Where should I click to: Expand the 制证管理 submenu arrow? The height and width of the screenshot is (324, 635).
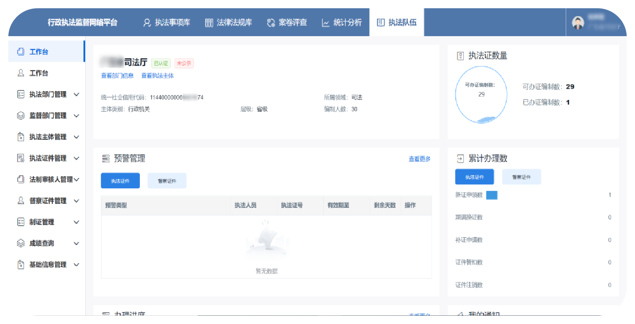[x=76, y=222]
